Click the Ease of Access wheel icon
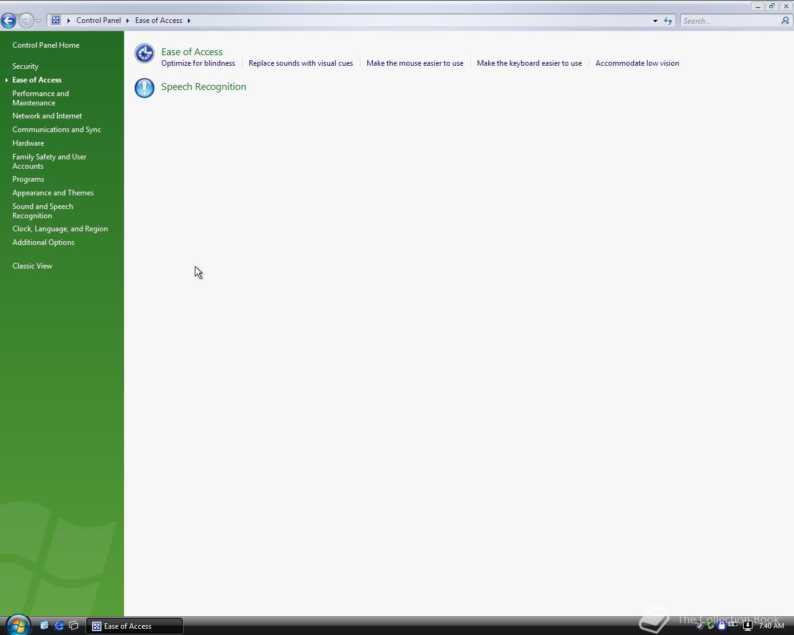Screen dimensions: 794x635 tap(145, 53)
